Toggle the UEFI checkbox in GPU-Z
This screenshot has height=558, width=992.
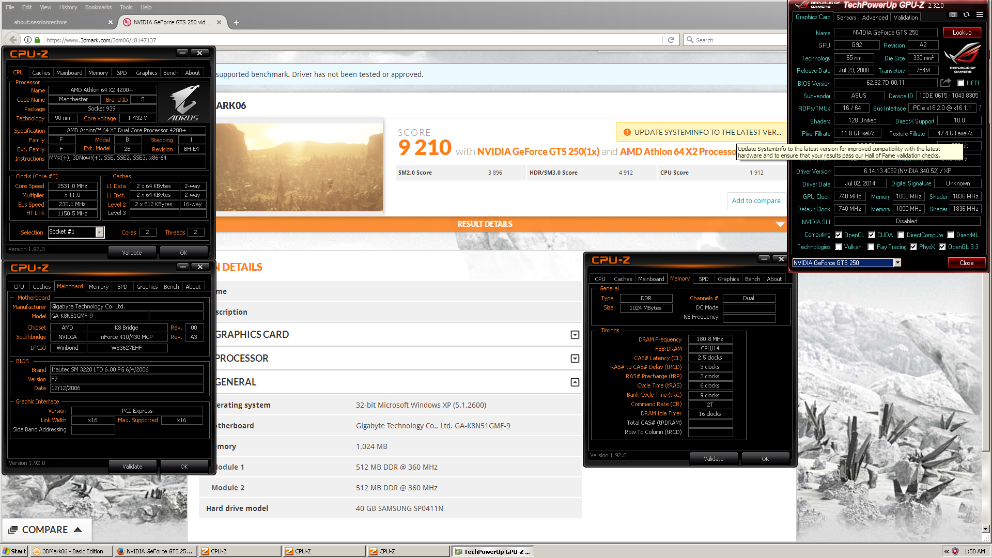tap(960, 83)
